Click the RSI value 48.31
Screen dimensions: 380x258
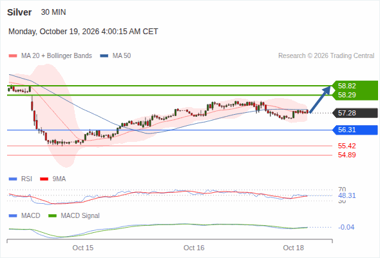347,195
